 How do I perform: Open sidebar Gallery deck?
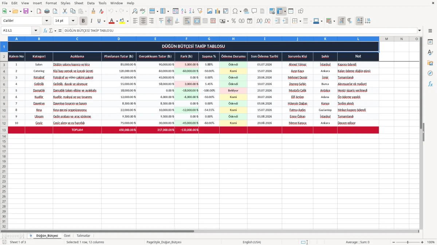point(430,63)
